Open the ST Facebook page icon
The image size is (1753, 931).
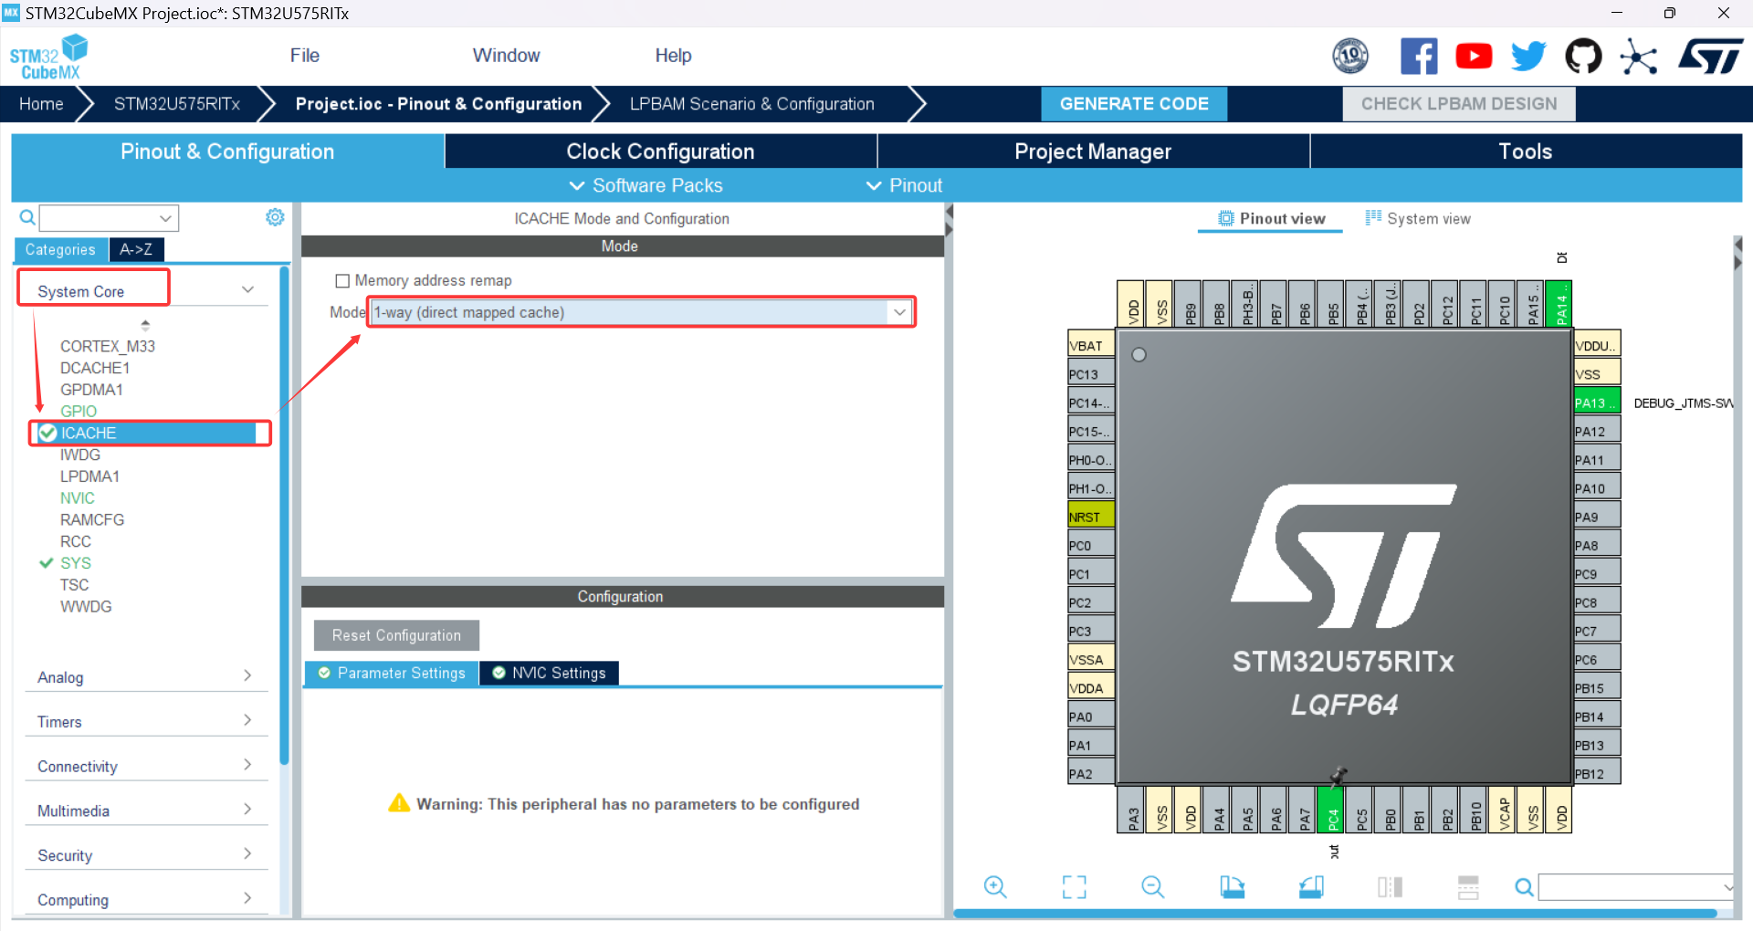[x=1419, y=57]
